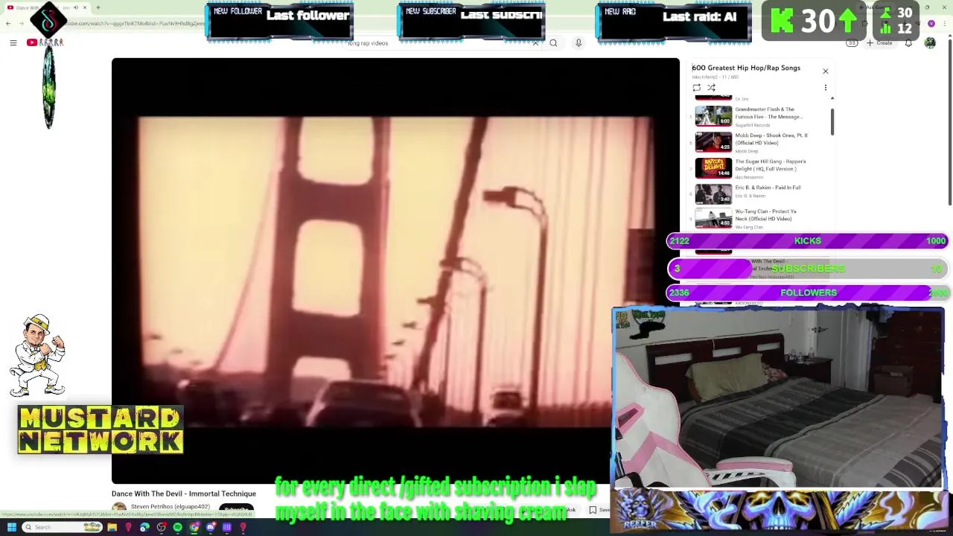This screenshot has width=953, height=536.
Task: Open the Rapper's Delight thumbnail
Action: (x=713, y=167)
